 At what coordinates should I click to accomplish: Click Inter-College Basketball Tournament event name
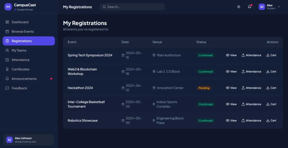click(86, 104)
